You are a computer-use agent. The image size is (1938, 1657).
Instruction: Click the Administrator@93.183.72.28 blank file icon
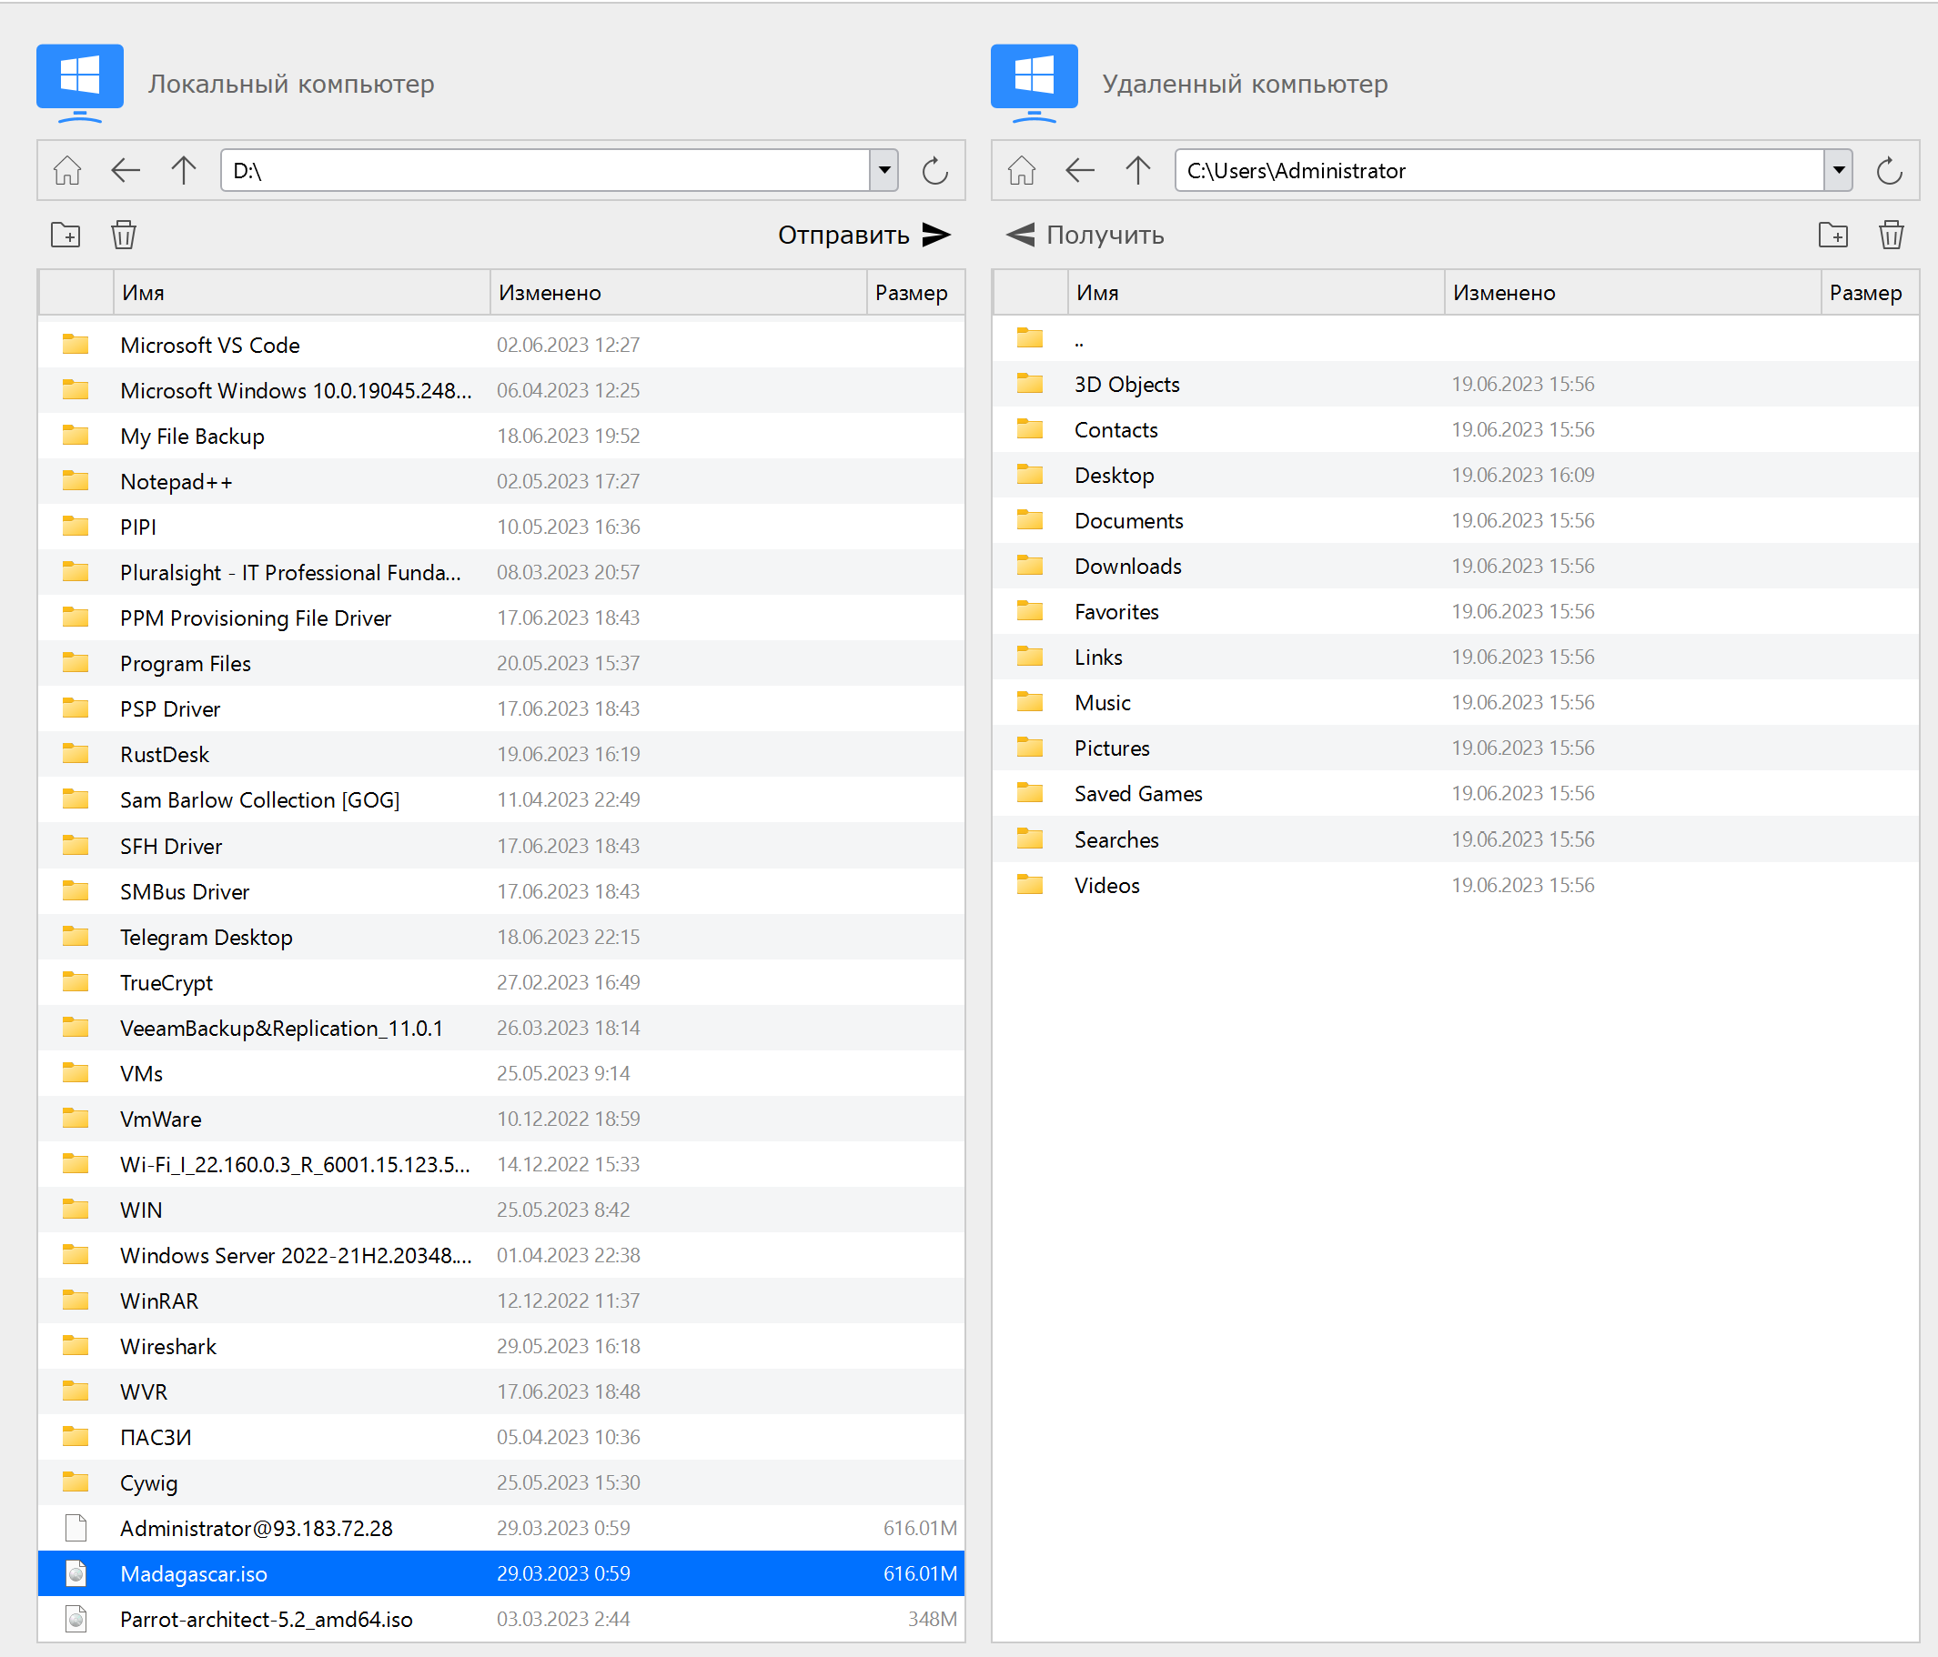pos(76,1528)
